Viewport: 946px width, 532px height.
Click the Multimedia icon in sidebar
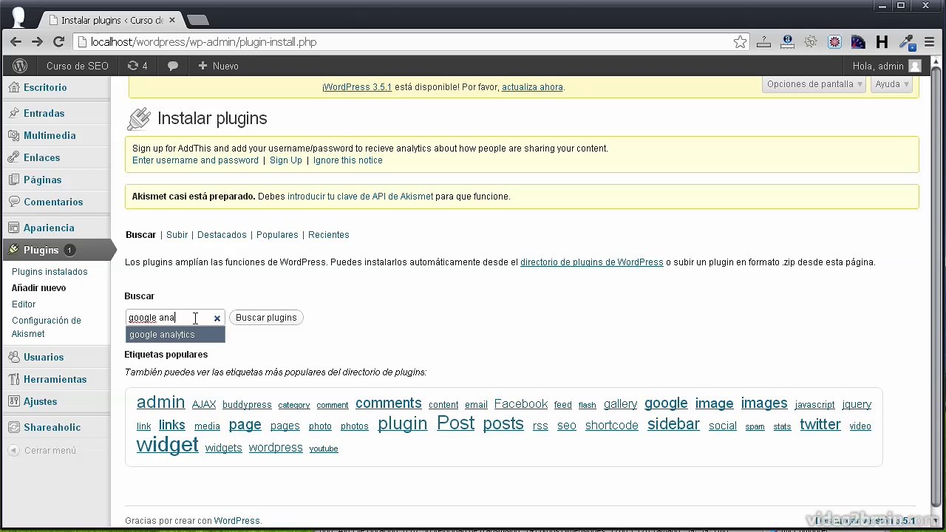(x=13, y=135)
